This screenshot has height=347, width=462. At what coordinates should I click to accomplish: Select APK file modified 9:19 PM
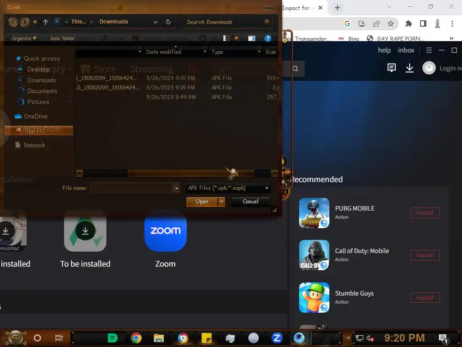coord(176,78)
